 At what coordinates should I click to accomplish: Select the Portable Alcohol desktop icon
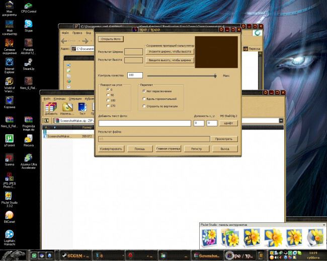(29, 47)
